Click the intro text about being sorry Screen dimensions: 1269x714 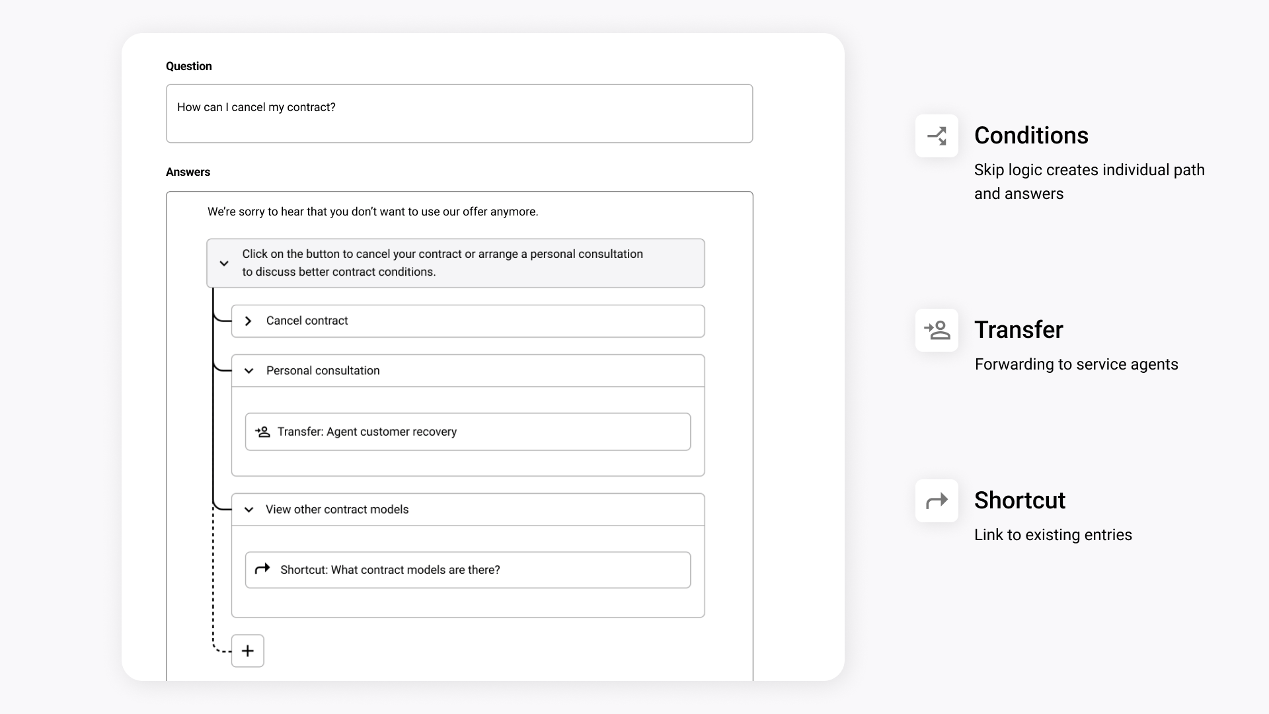(x=373, y=212)
